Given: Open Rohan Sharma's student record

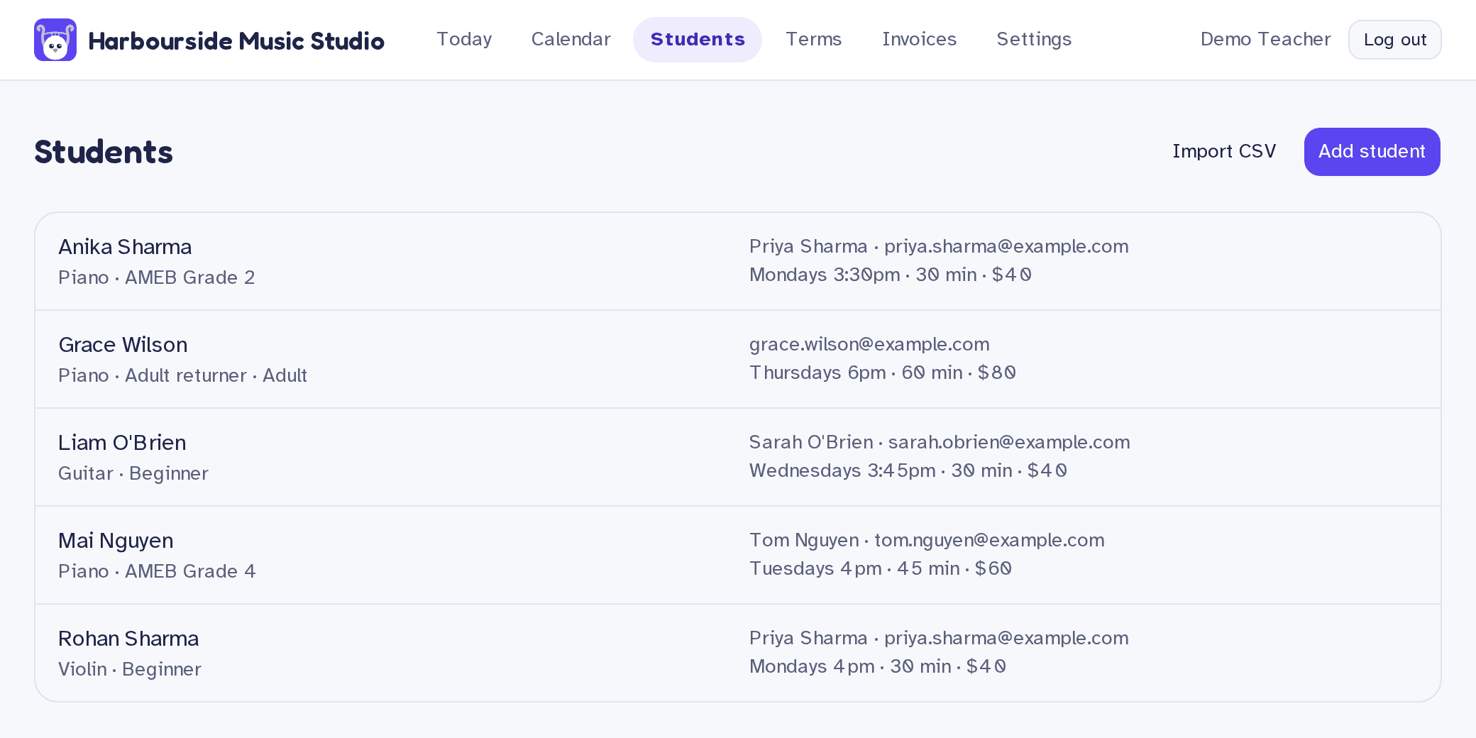Looking at the screenshot, I should [738, 653].
